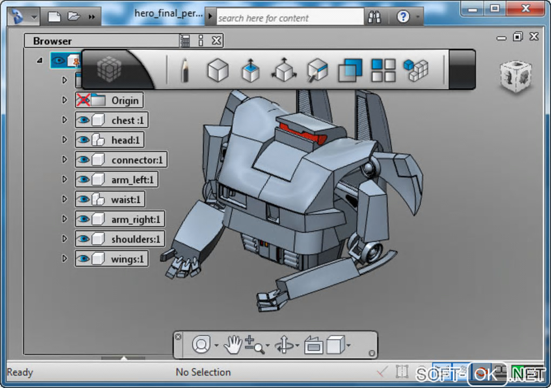
Task: Expand the head:1 tree node
Action: (65, 140)
